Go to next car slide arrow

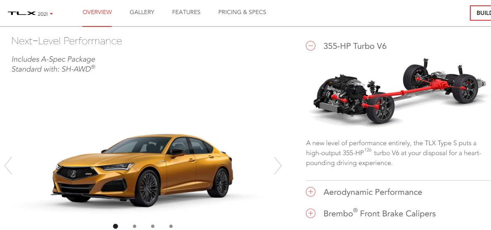pos(278,165)
